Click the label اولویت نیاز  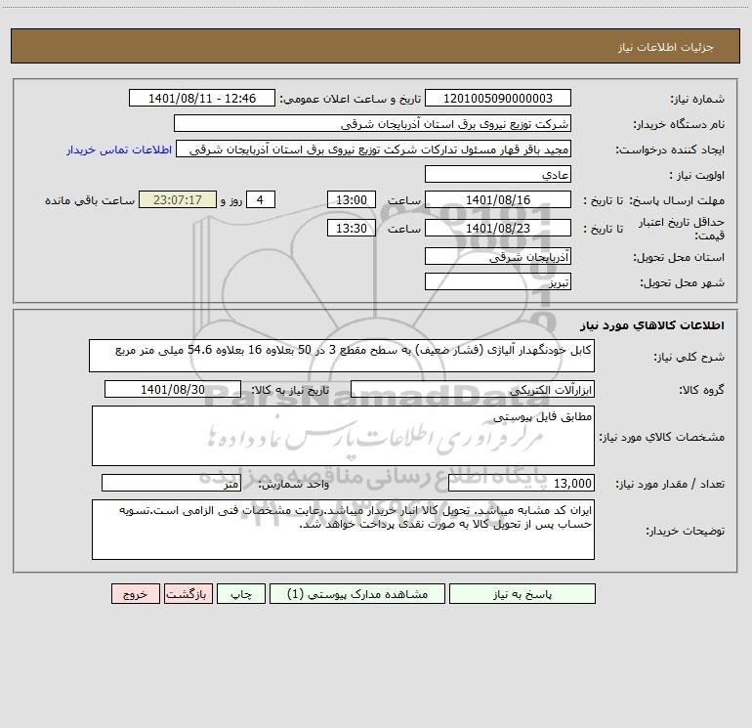click(697, 176)
